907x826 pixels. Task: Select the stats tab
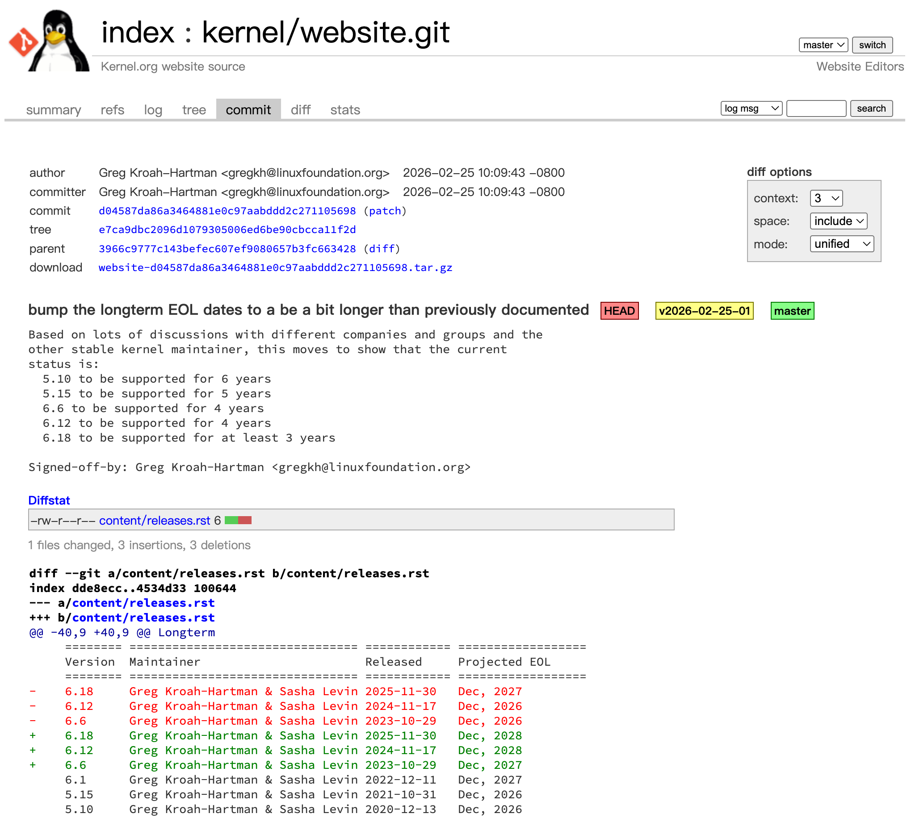coord(345,110)
